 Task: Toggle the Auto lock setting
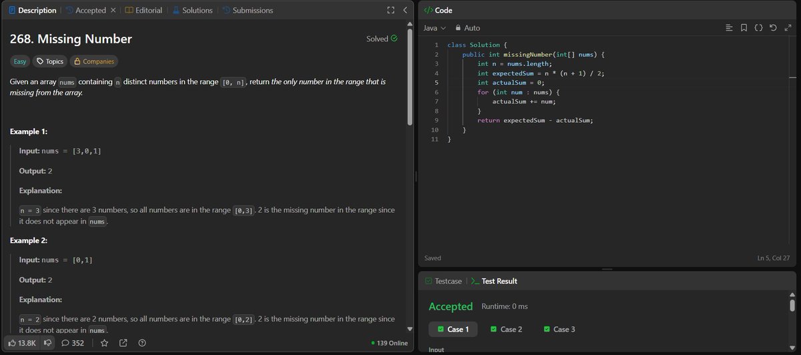click(x=467, y=28)
